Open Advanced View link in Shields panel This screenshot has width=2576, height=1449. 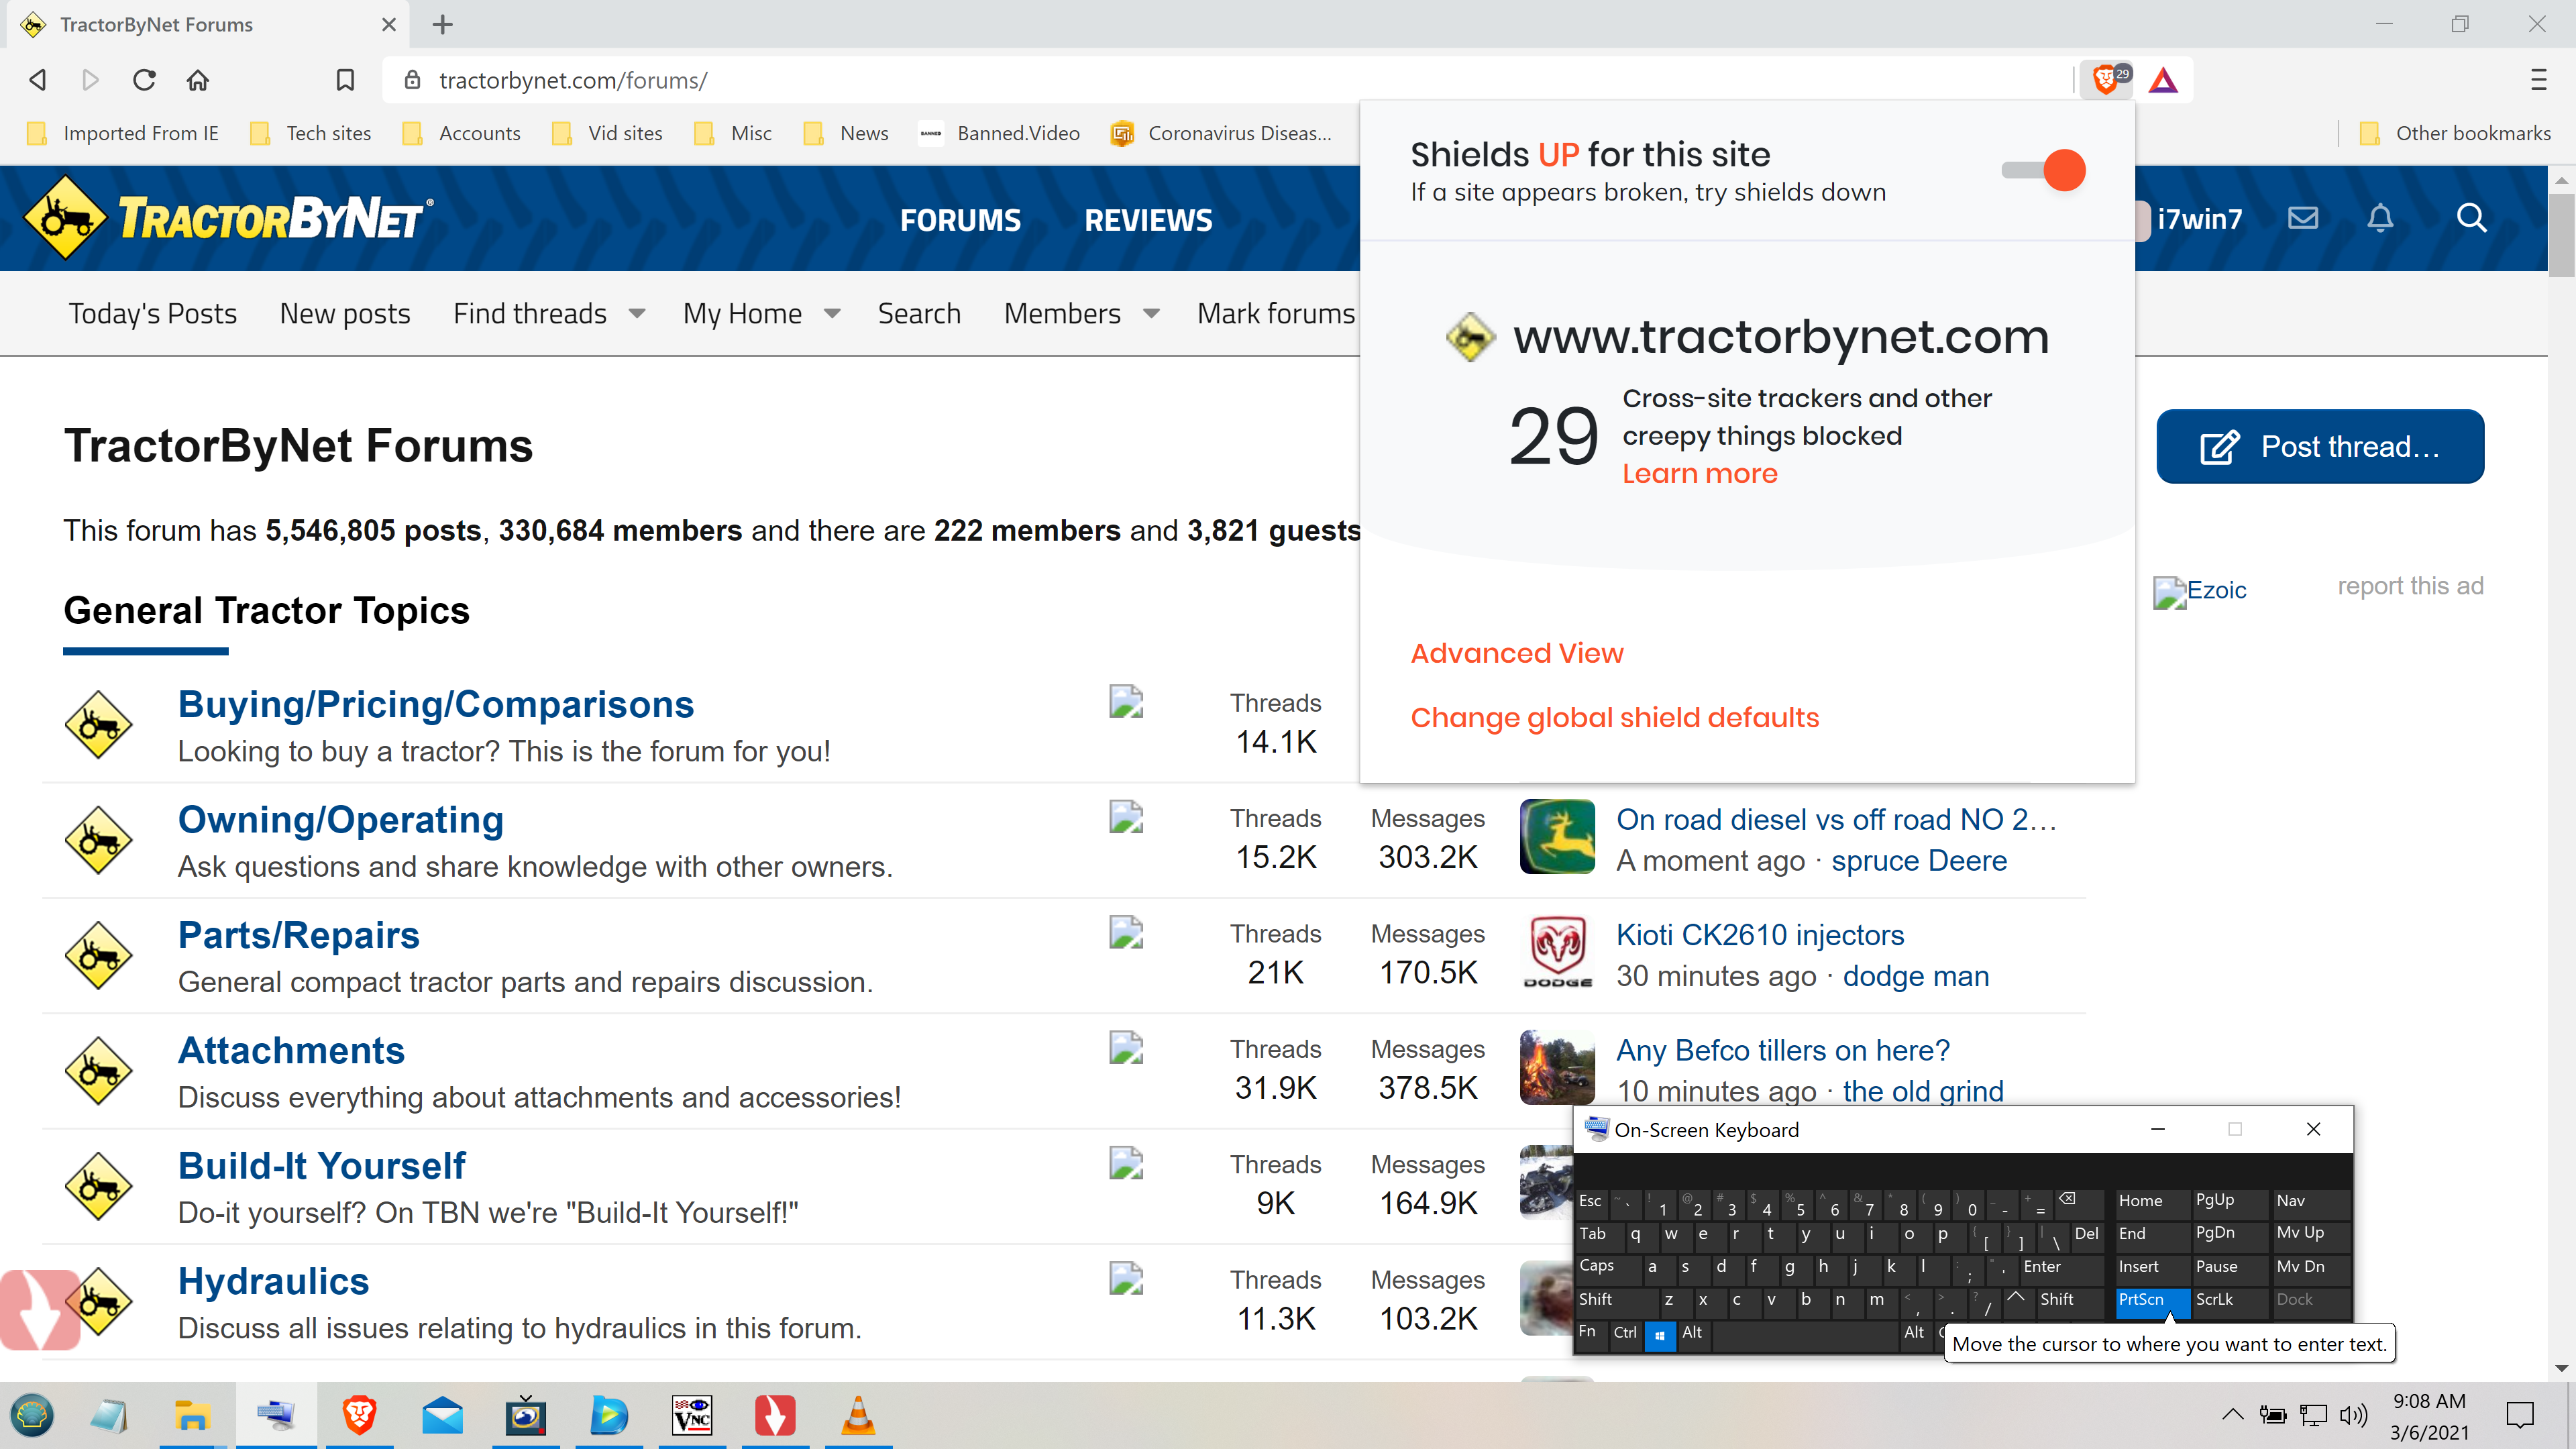1516,653
